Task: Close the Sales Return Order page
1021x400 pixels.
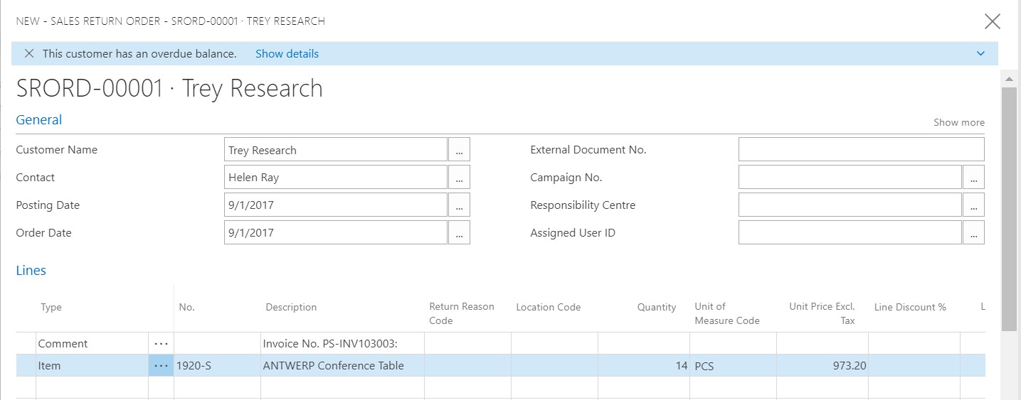Action: click(x=992, y=21)
